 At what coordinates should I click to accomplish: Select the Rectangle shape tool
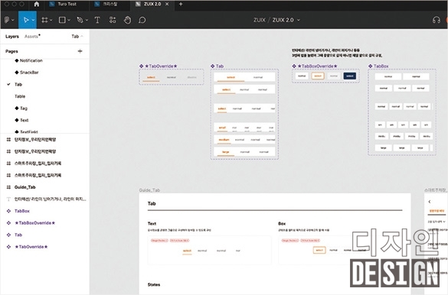pos(62,20)
